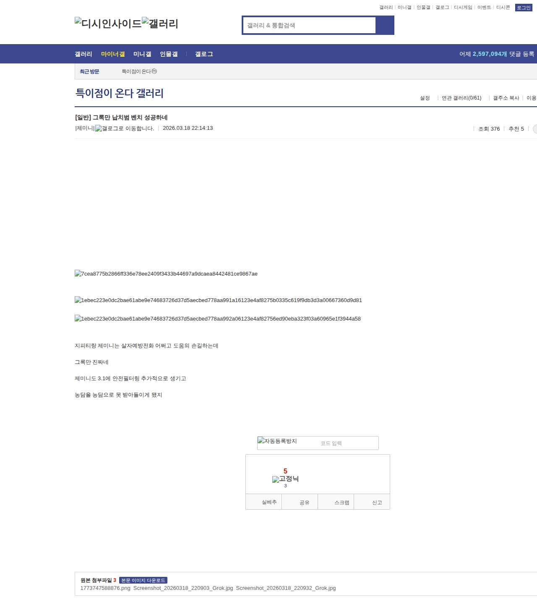This screenshot has height=605, width=537.
Task: Open the 인물갤 menu item in nav bar
Action: click(169, 54)
